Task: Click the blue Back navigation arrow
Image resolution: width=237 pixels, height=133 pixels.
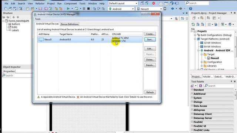Action: point(173,9)
